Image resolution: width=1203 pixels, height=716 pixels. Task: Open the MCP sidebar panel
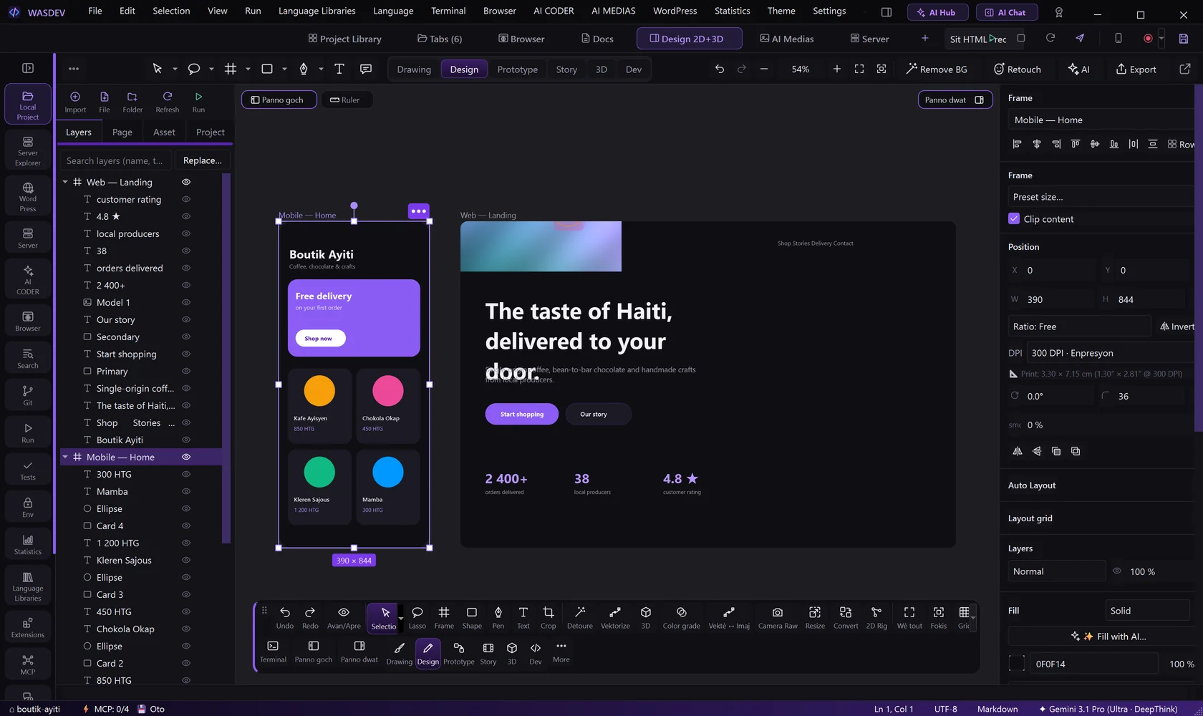click(28, 664)
